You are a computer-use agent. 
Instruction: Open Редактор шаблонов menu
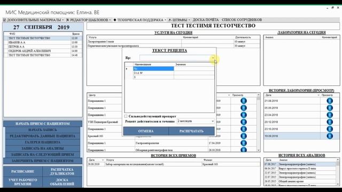[x=88, y=20]
